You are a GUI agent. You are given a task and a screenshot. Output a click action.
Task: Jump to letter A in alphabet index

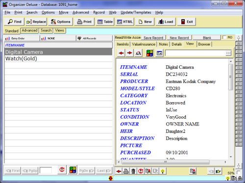(x=239, y=44)
